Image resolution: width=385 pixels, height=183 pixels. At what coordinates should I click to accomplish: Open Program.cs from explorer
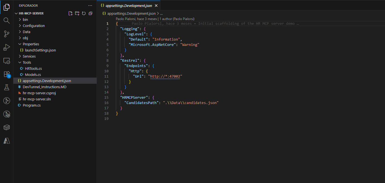pyautogui.click(x=32, y=105)
